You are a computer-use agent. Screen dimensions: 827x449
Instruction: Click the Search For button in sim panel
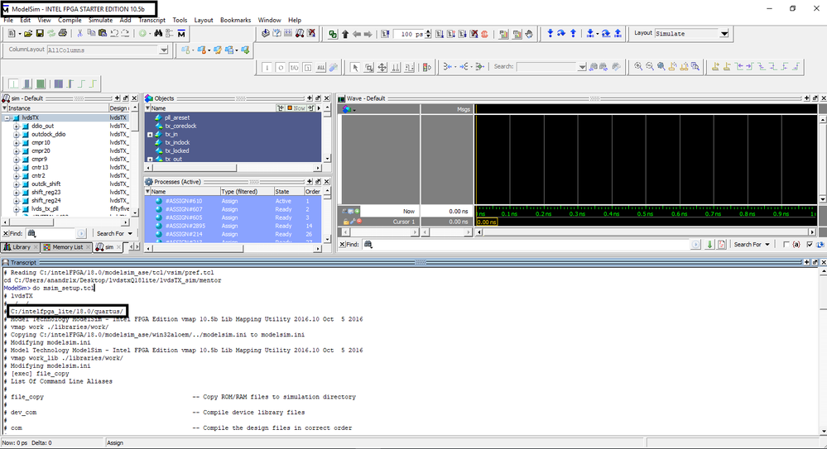click(x=113, y=234)
